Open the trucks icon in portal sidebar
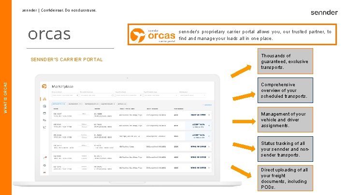Screen dimensions: 348x195 (x=44, y=120)
